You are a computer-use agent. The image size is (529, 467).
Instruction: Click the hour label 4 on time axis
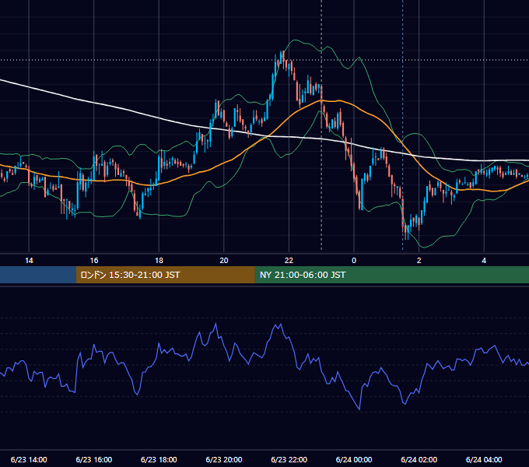coord(484,261)
